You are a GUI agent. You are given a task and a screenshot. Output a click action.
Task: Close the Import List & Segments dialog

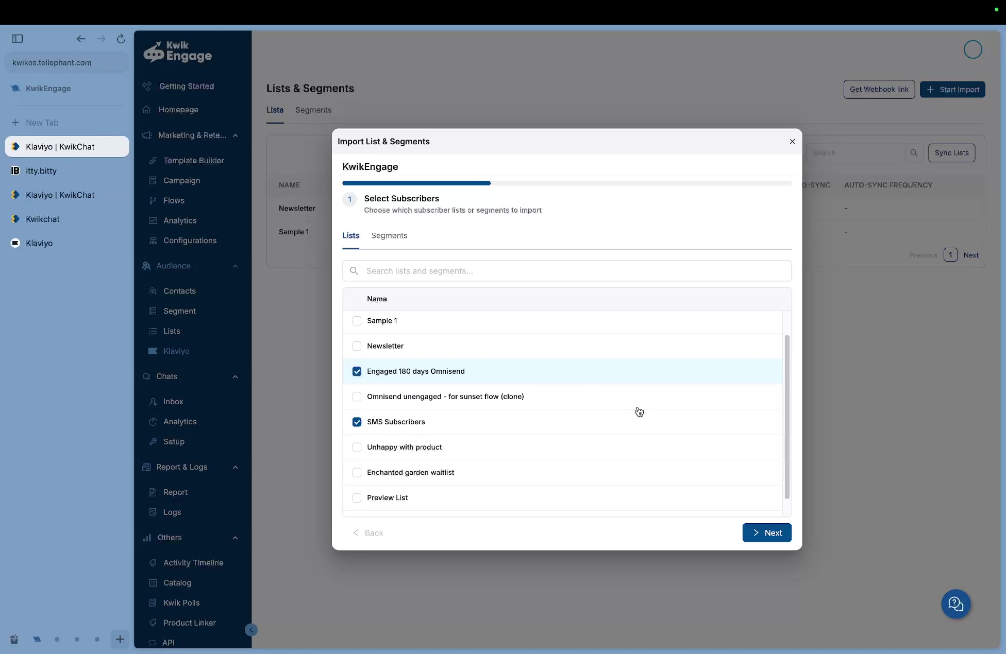pyautogui.click(x=792, y=142)
